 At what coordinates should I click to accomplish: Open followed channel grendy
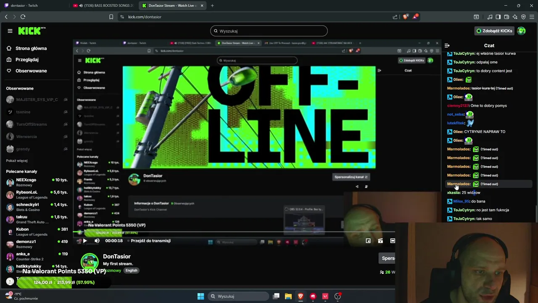point(37,149)
